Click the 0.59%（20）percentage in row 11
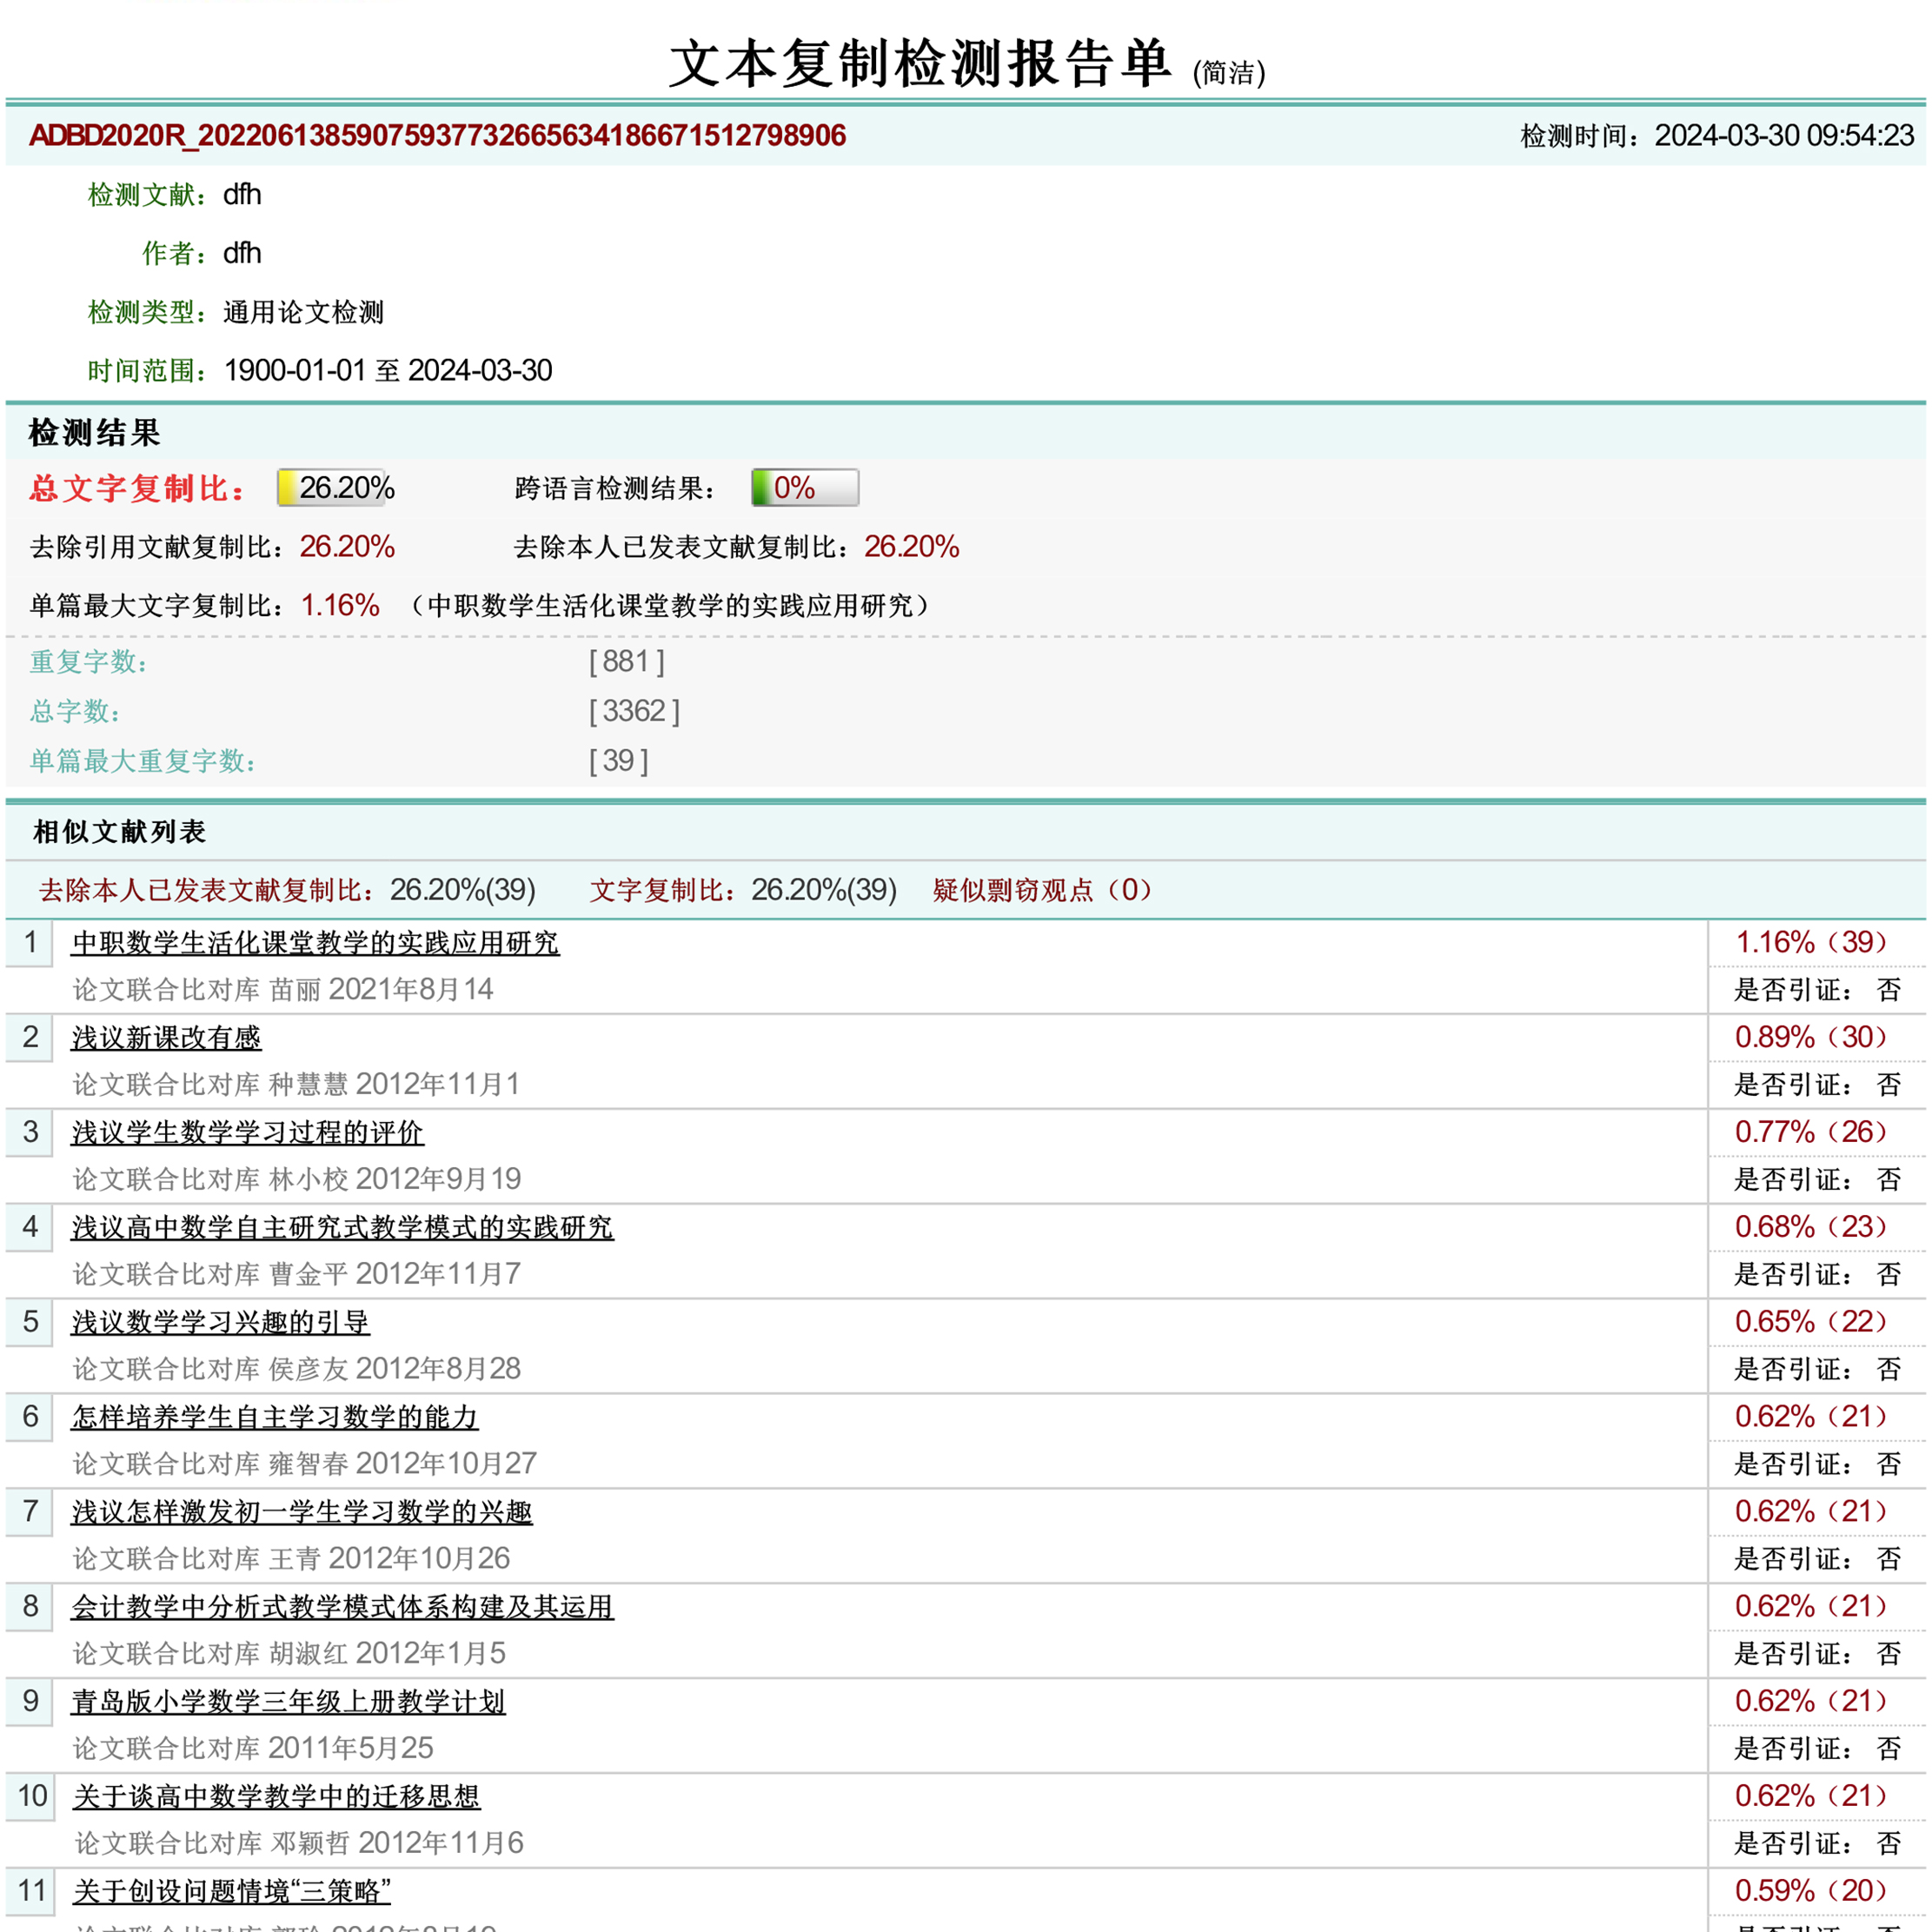 click(x=1811, y=1891)
